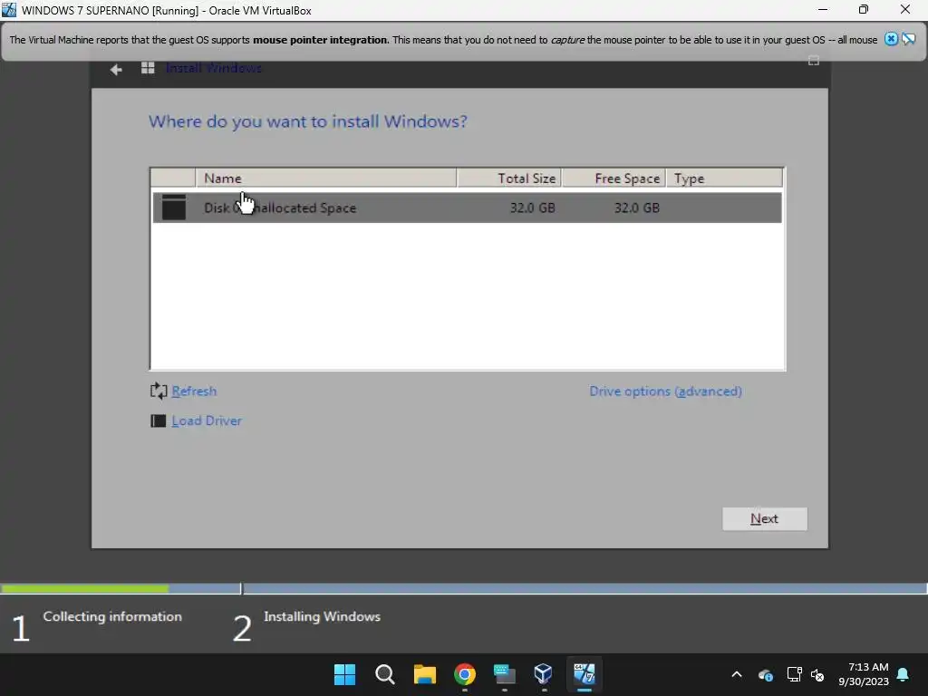Click the Refresh arrows icon

click(x=159, y=391)
